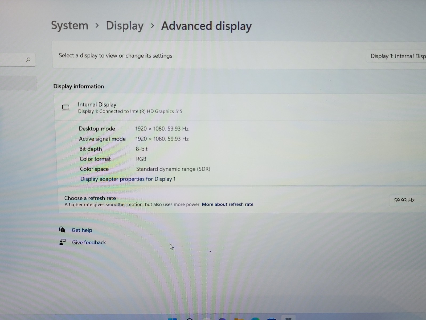Focus the settings search field
The height and width of the screenshot is (320, 426).
(x=18, y=59)
